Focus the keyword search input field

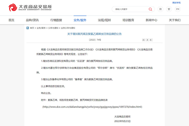click(x=130, y=9)
